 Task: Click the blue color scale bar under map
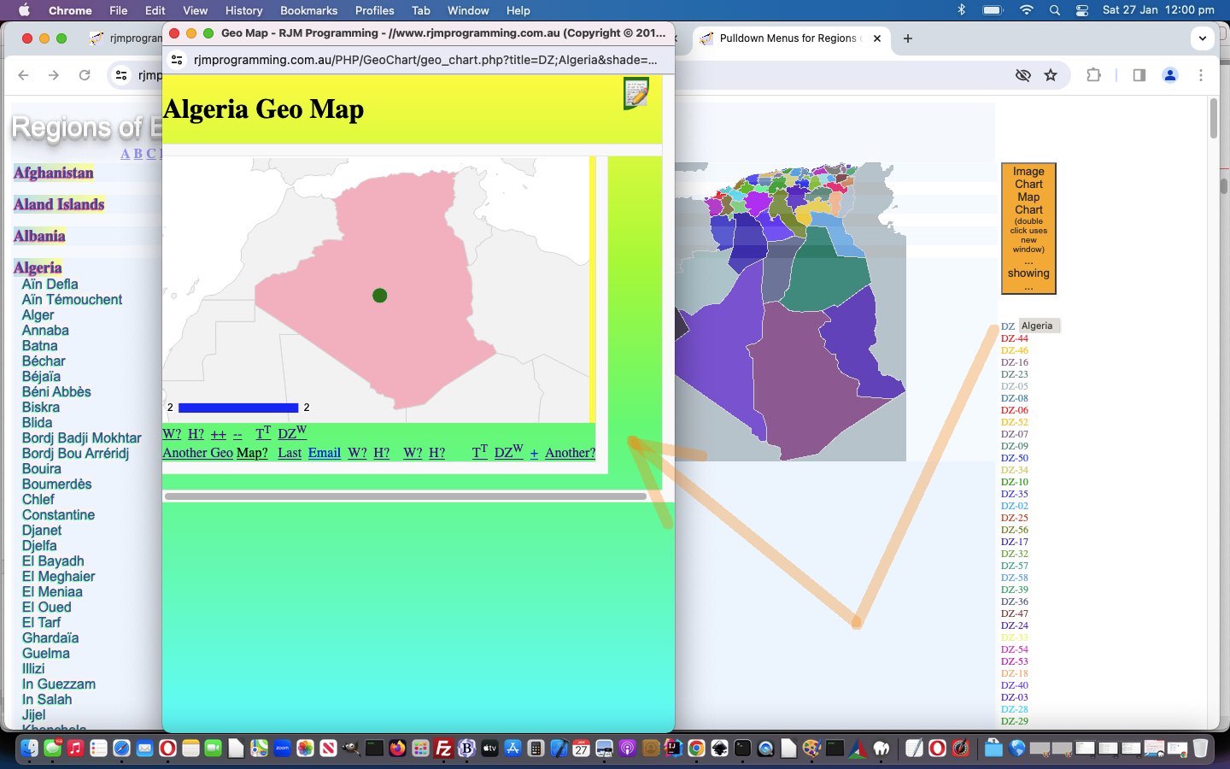click(238, 408)
